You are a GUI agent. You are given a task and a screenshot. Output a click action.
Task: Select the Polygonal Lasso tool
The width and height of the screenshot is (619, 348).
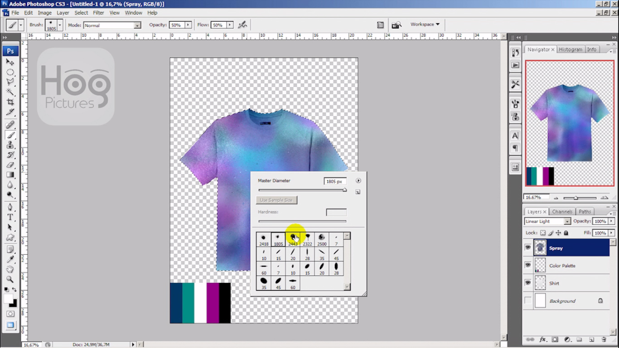coord(10,82)
